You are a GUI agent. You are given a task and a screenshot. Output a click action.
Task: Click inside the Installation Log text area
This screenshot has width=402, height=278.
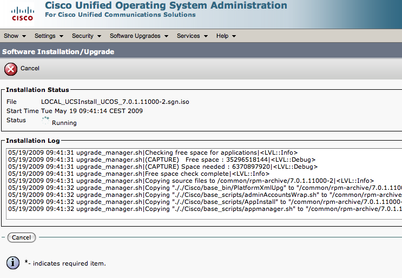pos(204,184)
